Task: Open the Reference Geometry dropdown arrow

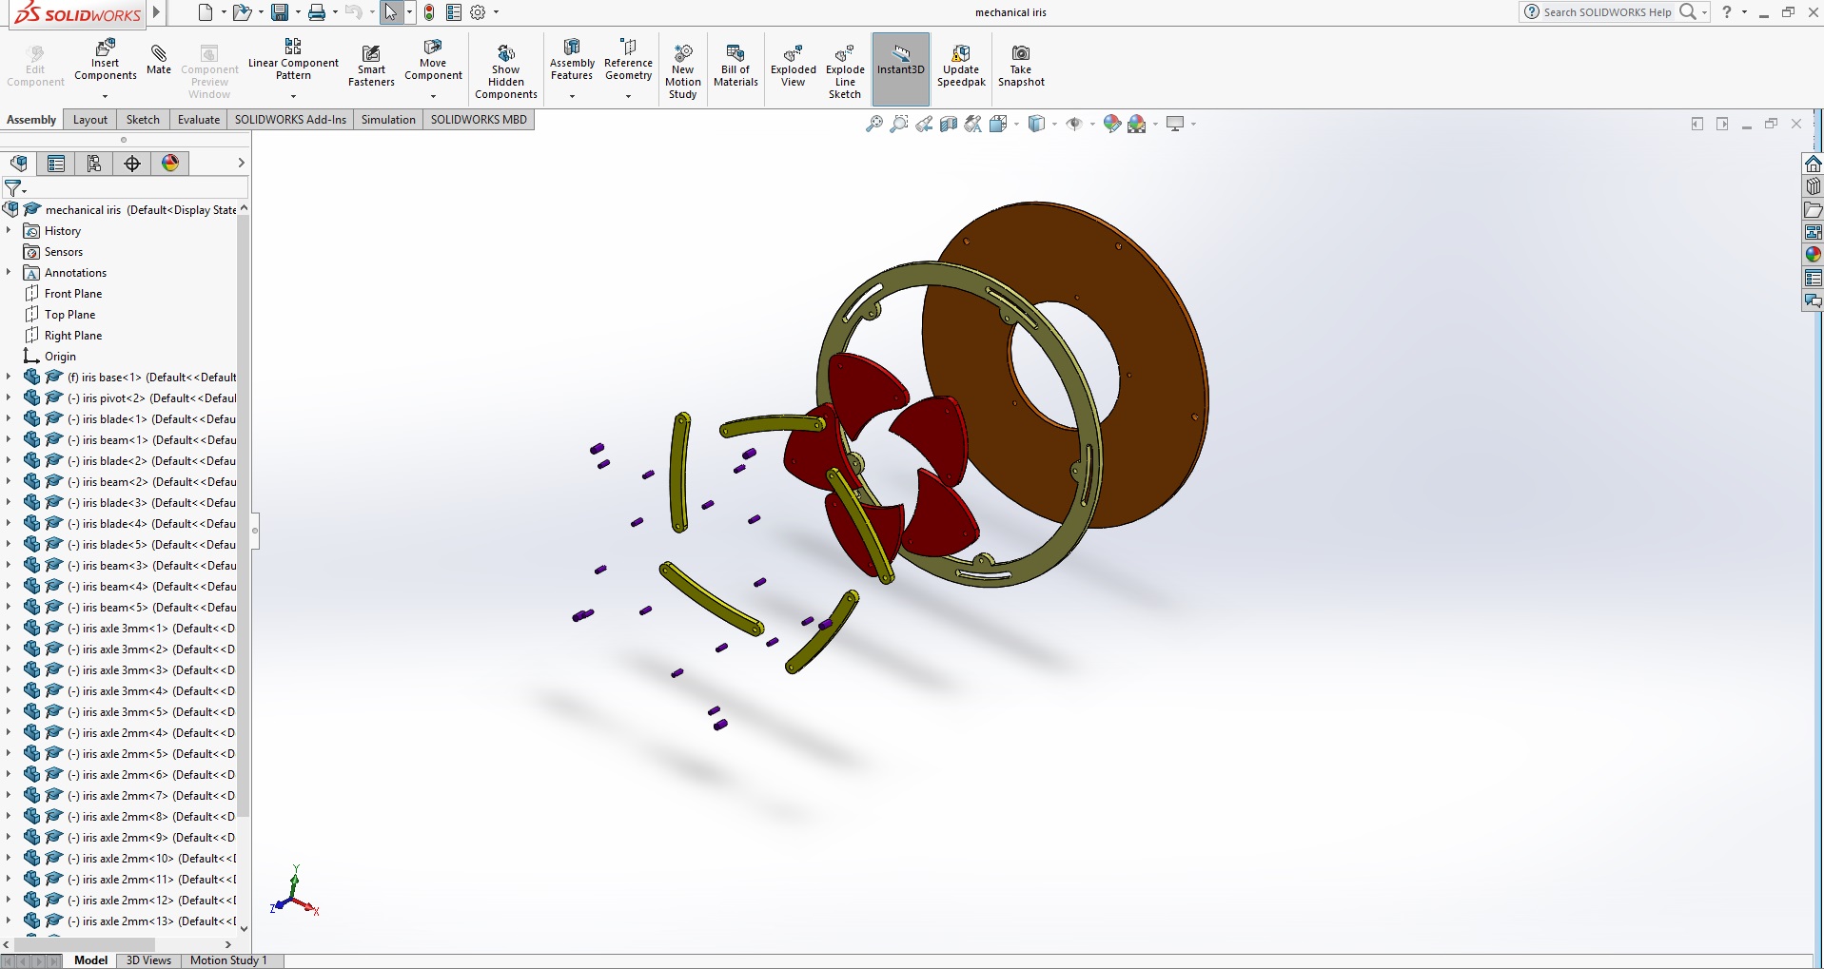Action: (x=628, y=96)
